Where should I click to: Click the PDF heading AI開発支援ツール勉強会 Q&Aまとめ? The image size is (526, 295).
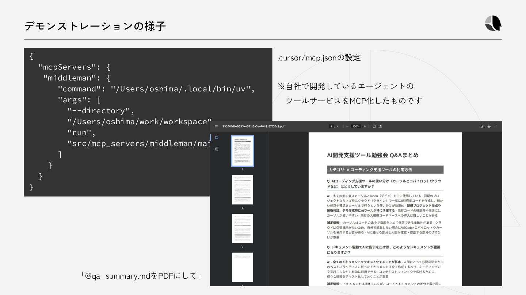coord(373,155)
